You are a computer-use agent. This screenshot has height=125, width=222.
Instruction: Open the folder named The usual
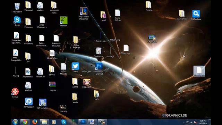28,6
